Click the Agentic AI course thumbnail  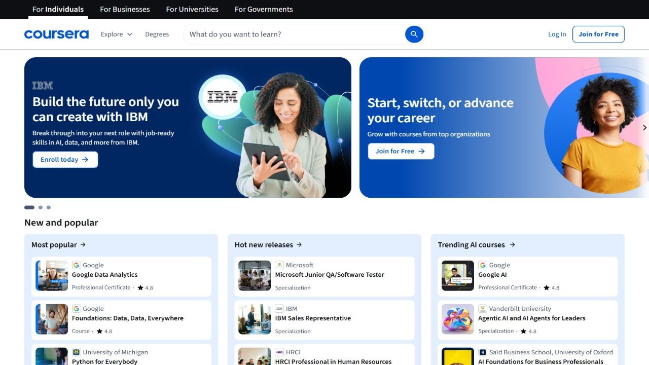point(458,319)
